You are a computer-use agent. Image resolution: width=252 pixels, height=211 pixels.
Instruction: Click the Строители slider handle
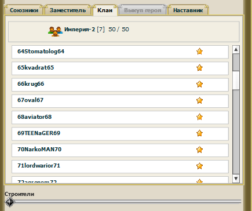(x=10, y=202)
